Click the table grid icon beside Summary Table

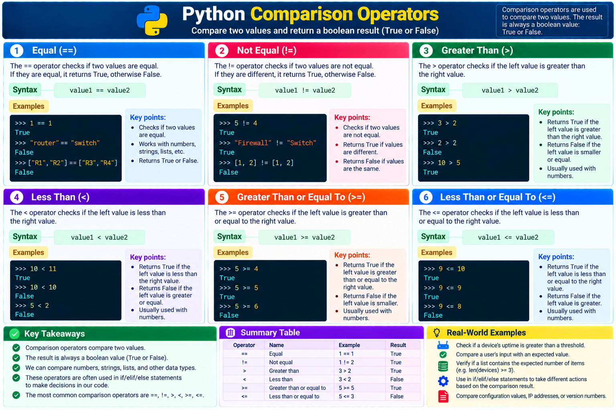(x=230, y=332)
